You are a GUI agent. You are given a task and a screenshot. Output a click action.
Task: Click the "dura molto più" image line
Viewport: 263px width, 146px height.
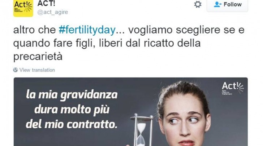point(72,110)
